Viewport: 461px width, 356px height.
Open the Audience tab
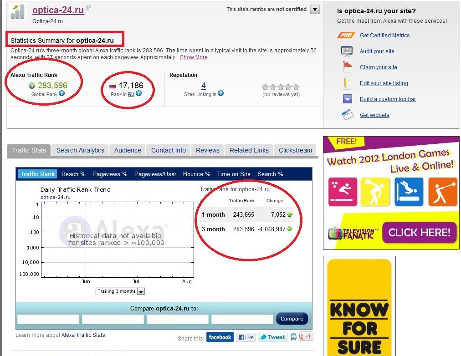128,150
